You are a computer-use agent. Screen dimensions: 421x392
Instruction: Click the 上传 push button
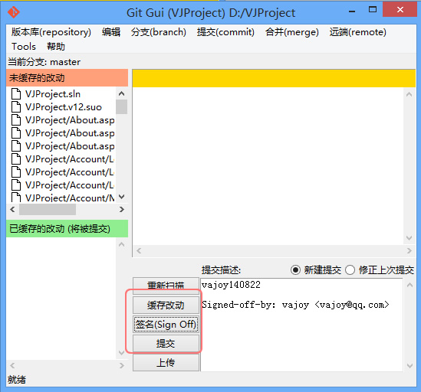point(166,362)
